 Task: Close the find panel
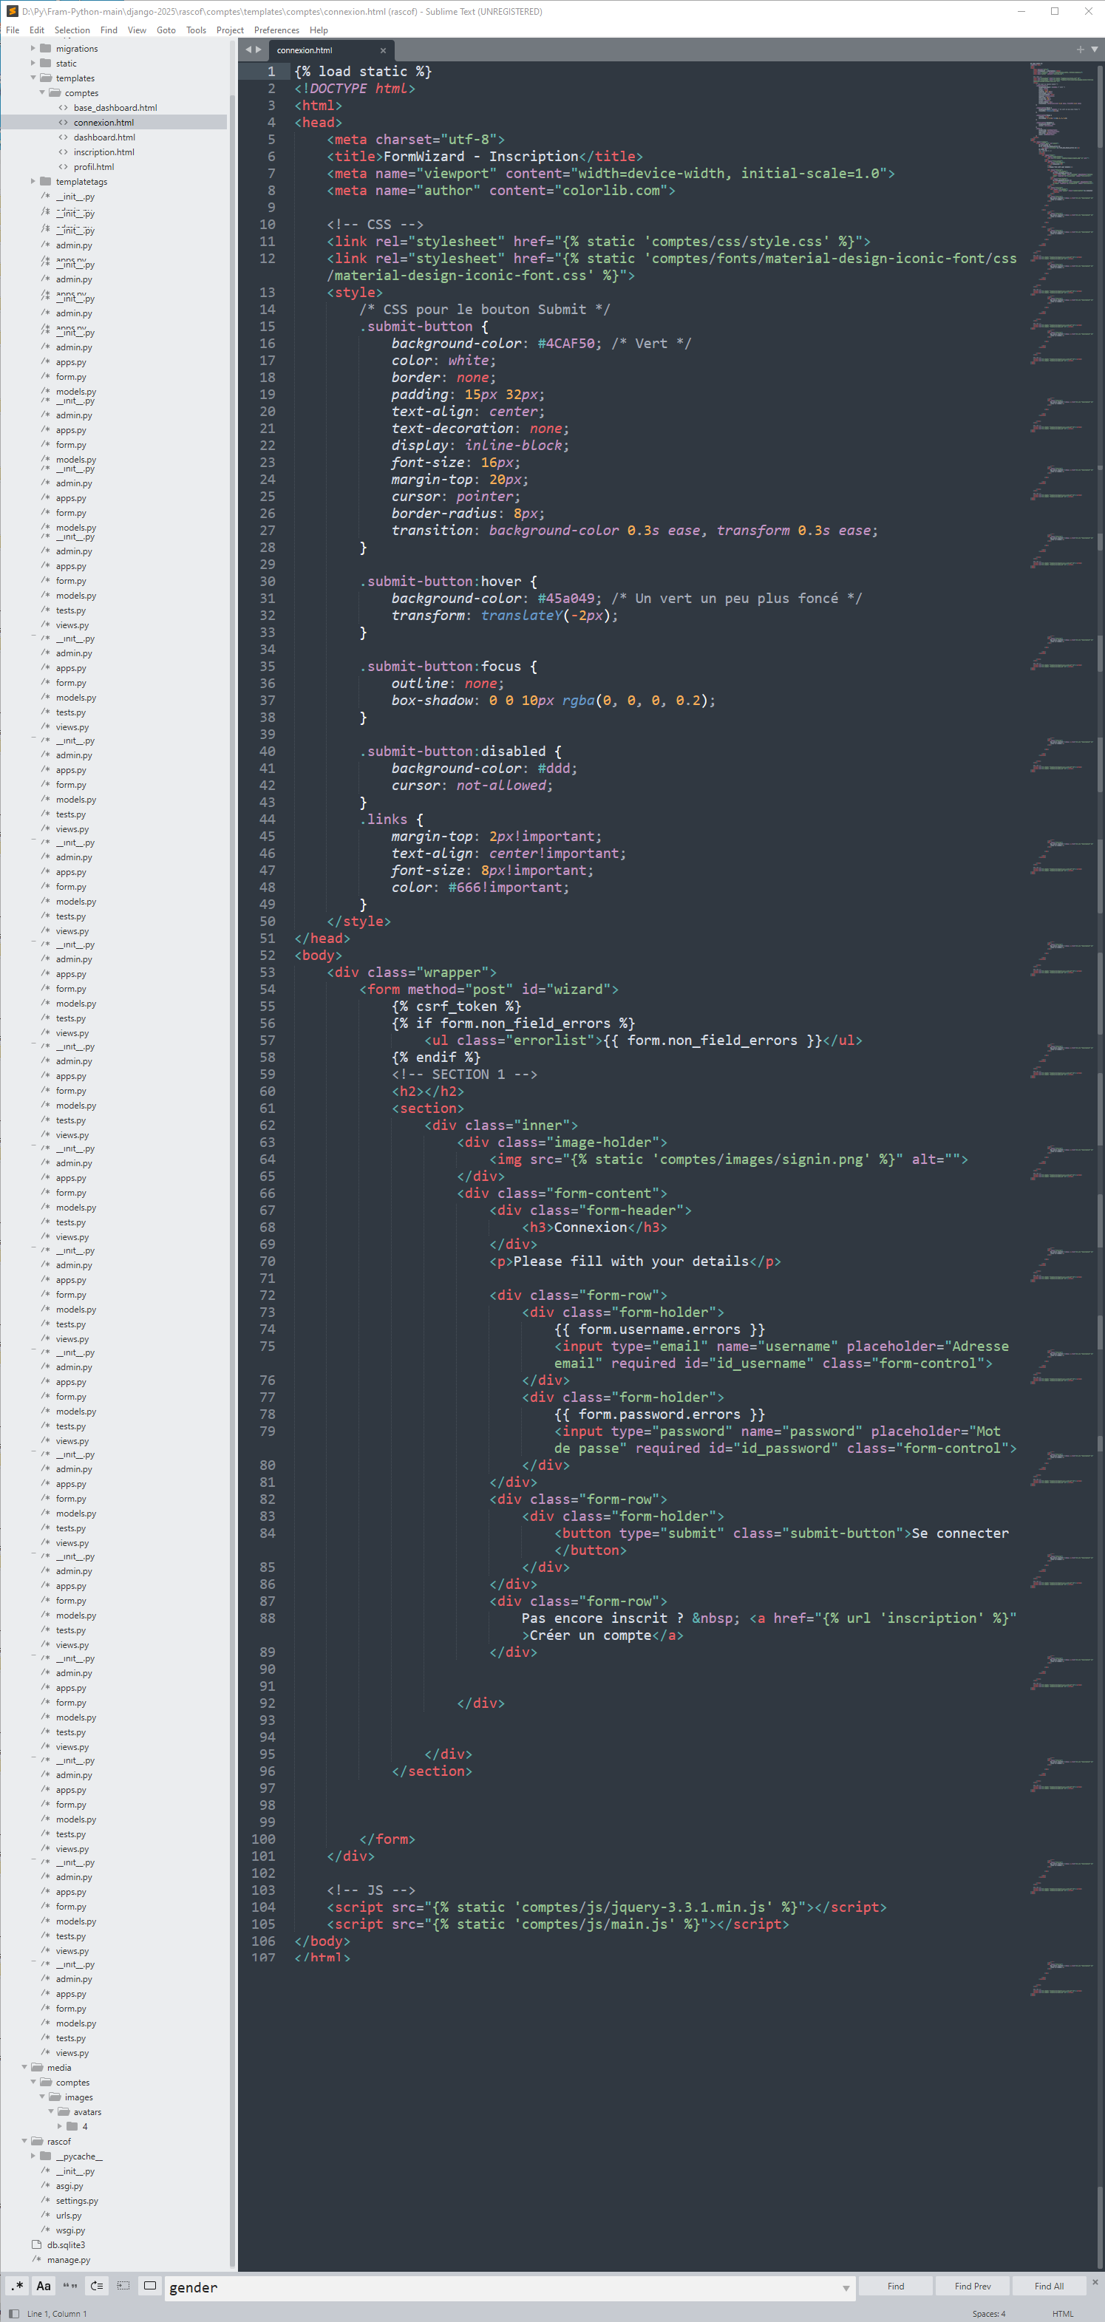tap(1095, 2282)
